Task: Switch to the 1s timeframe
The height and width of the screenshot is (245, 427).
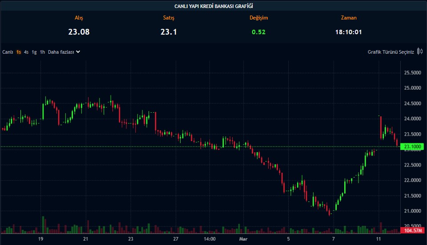Action: (x=19, y=52)
